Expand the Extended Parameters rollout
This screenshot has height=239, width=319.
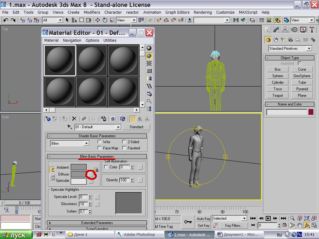click(x=97, y=223)
